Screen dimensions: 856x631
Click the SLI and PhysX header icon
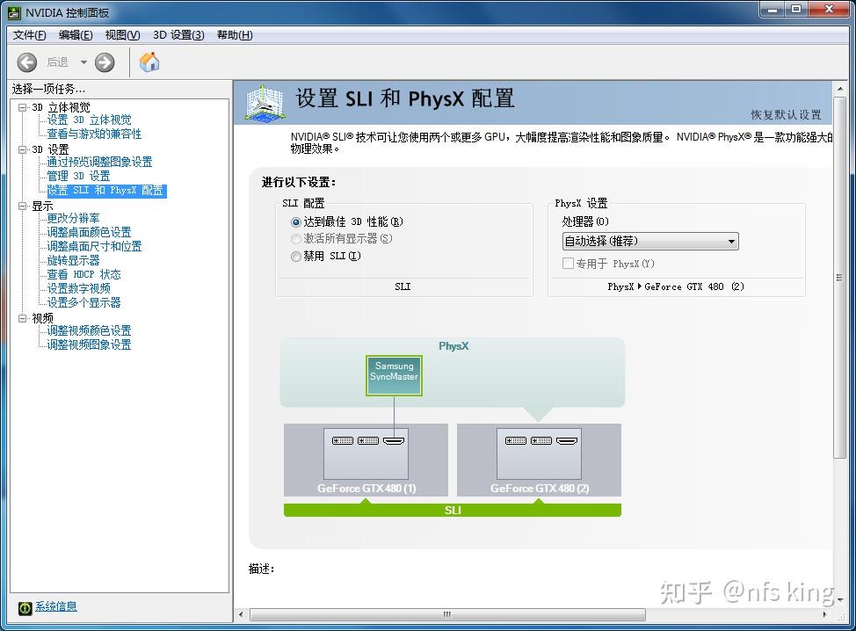[265, 103]
